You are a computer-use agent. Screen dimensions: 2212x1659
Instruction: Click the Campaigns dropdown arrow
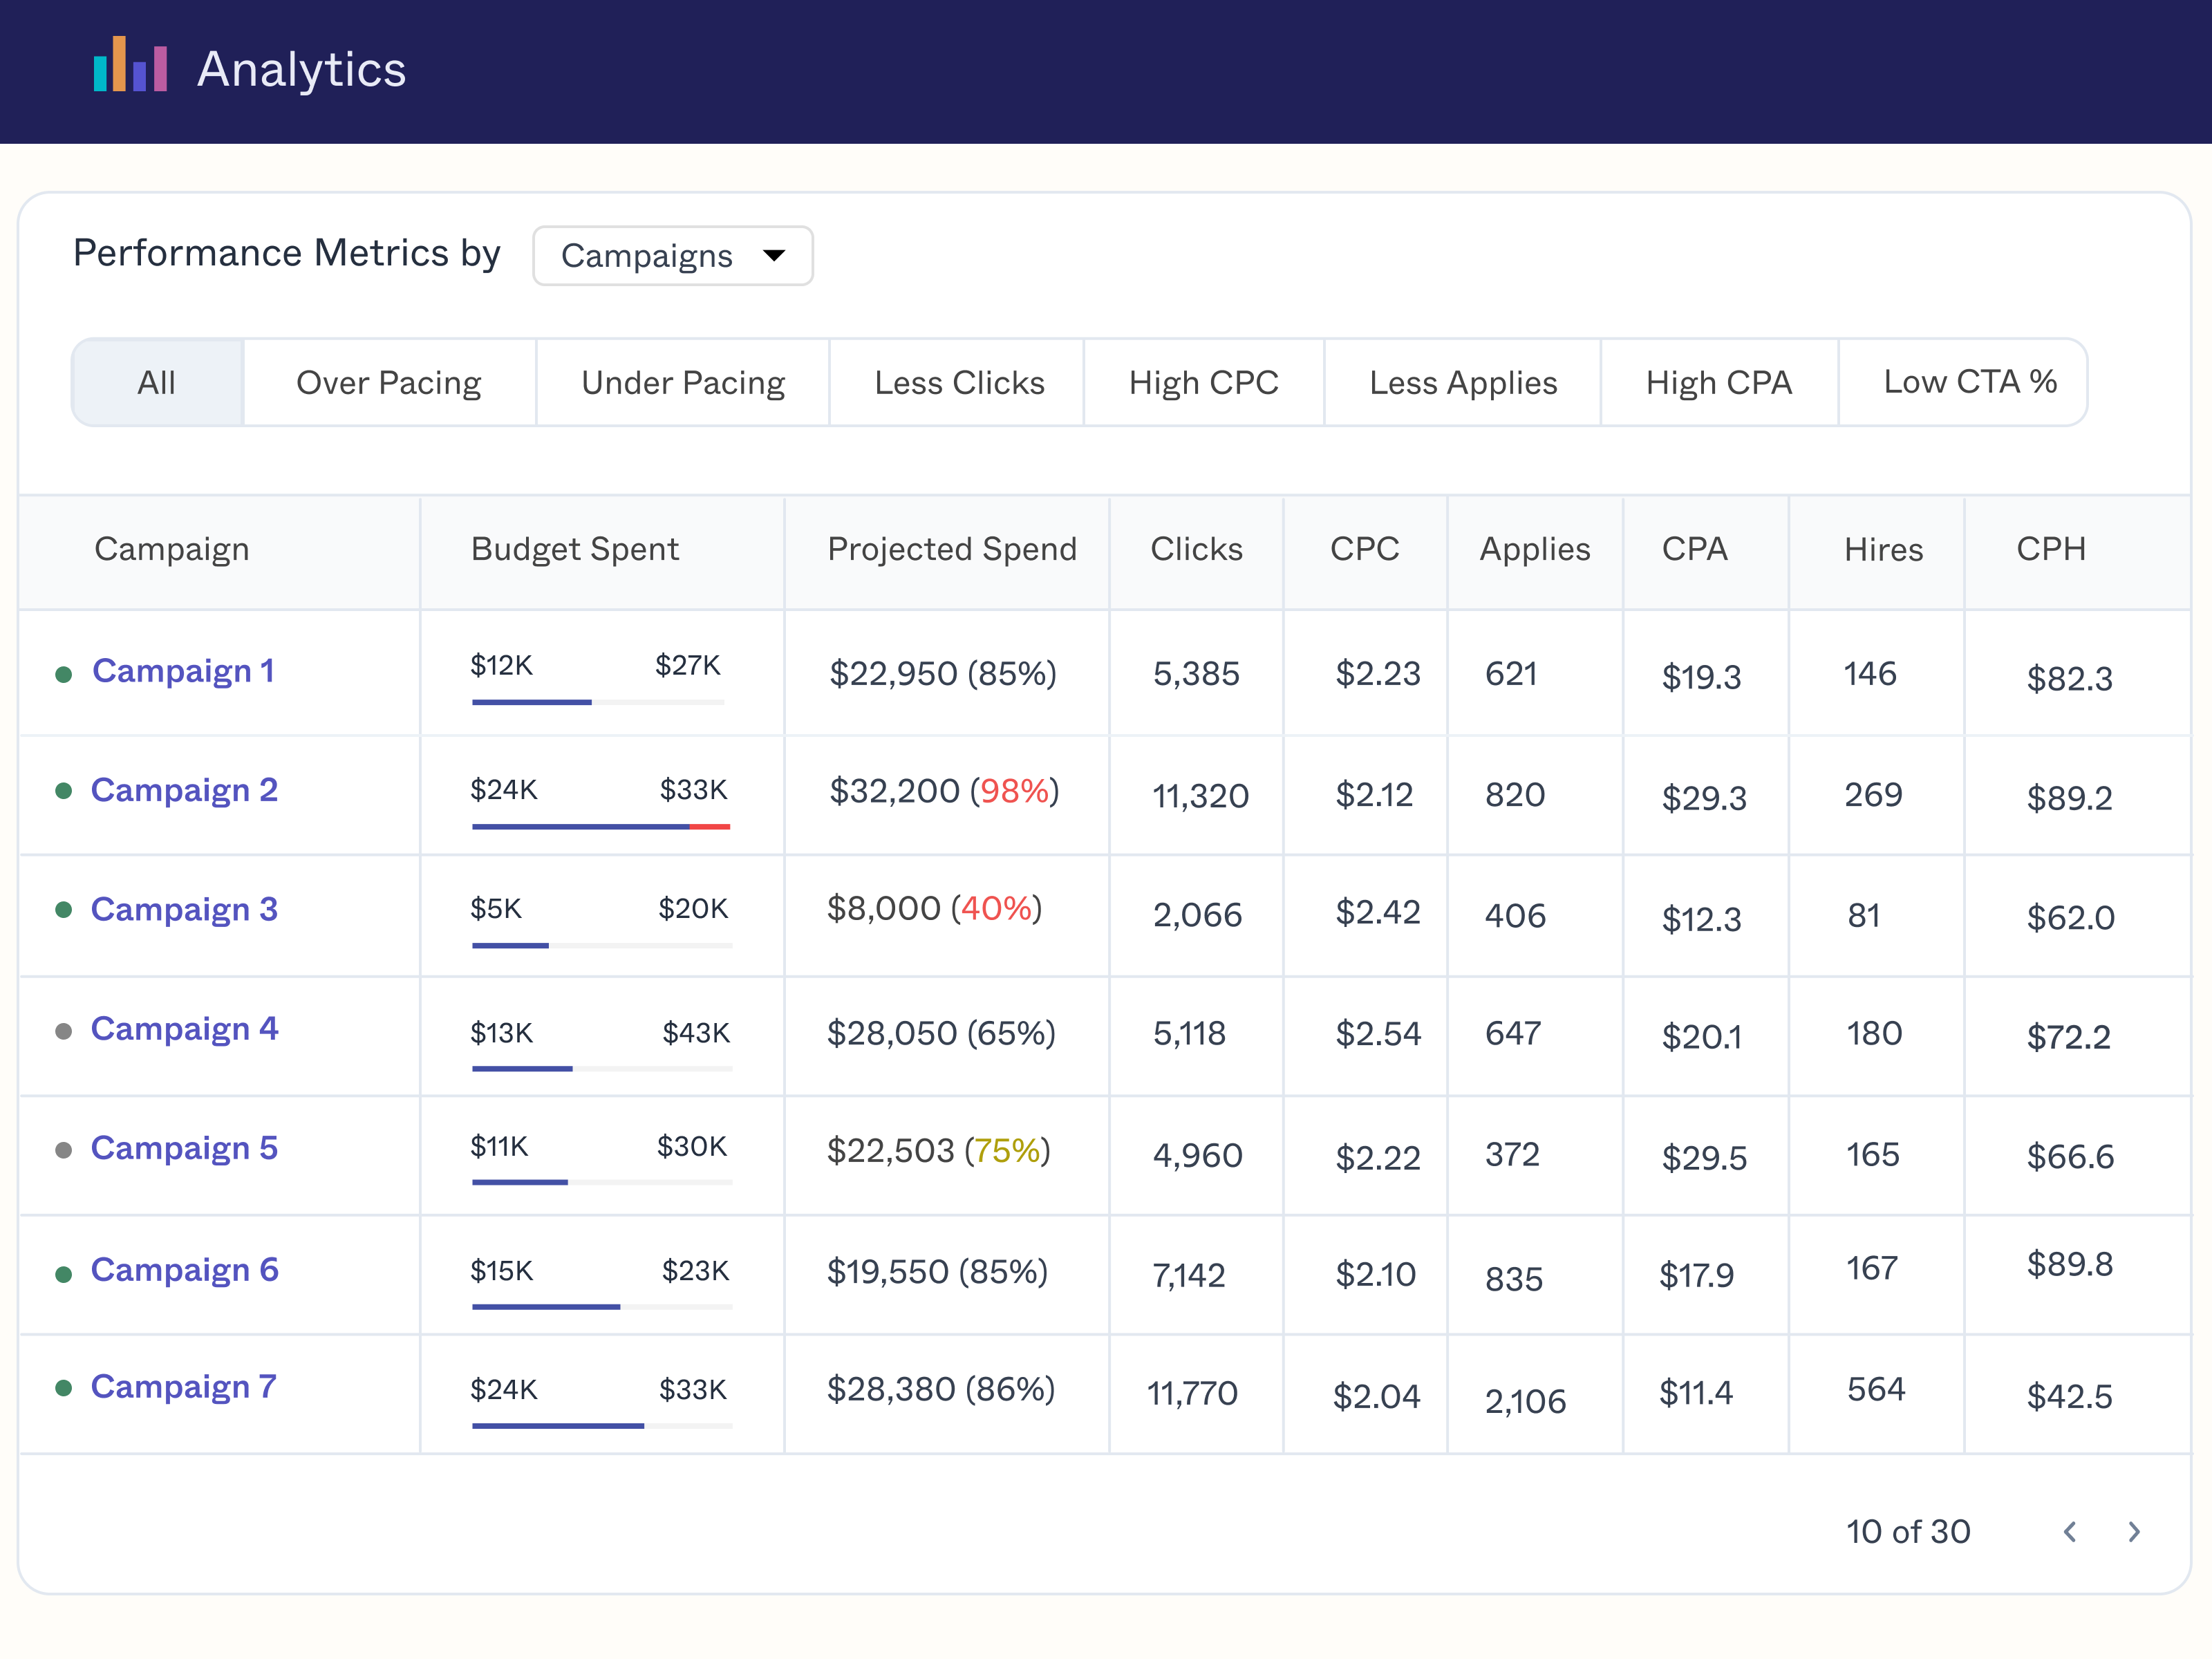pyautogui.click(x=773, y=256)
